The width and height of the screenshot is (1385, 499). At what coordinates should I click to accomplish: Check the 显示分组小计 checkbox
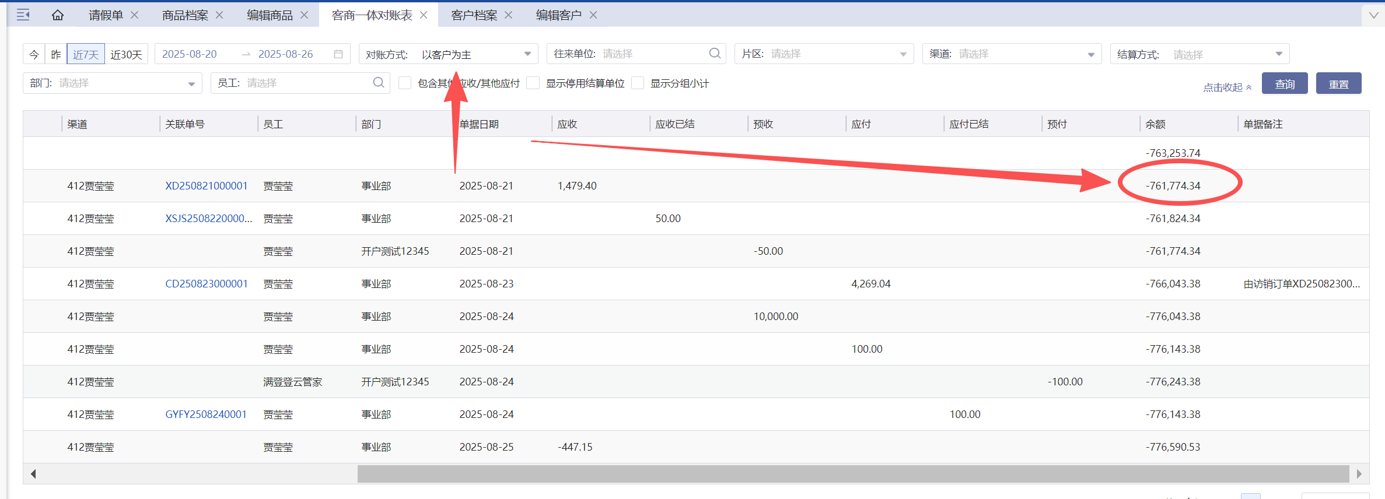point(638,83)
